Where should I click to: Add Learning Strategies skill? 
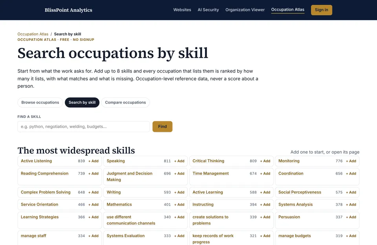pos(93,217)
